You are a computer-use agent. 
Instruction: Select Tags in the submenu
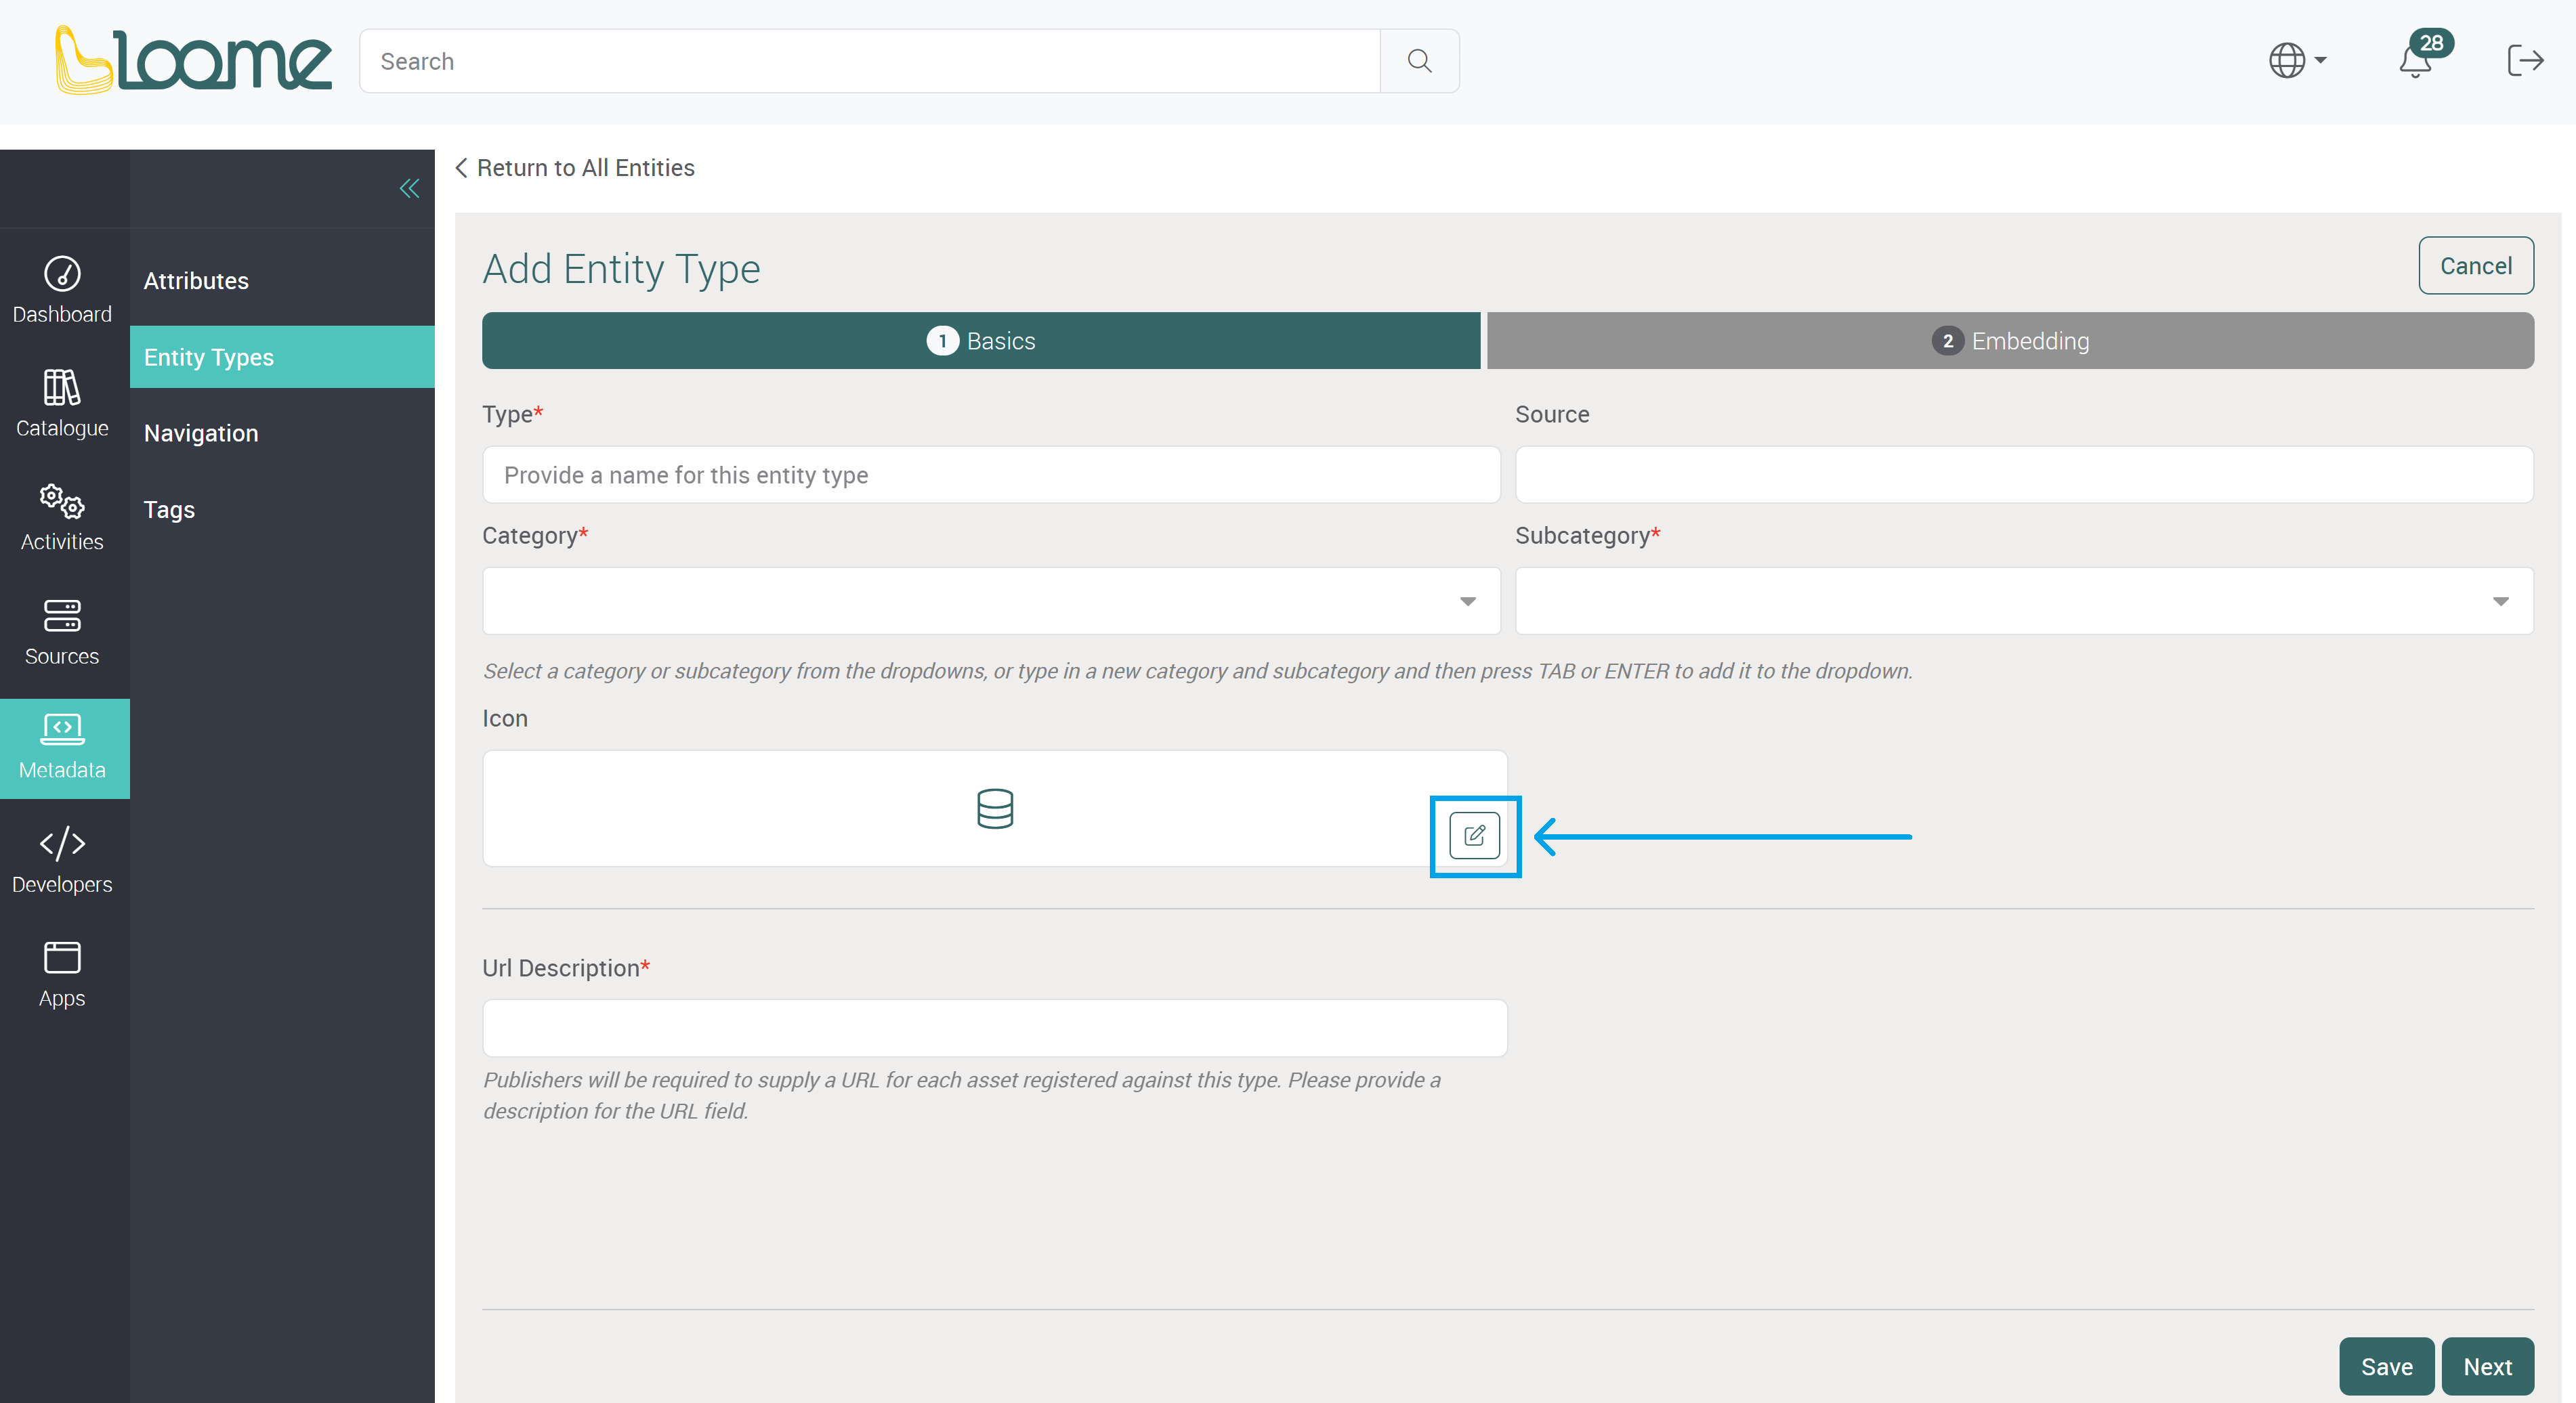pyautogui.click(x=281, y=509)
